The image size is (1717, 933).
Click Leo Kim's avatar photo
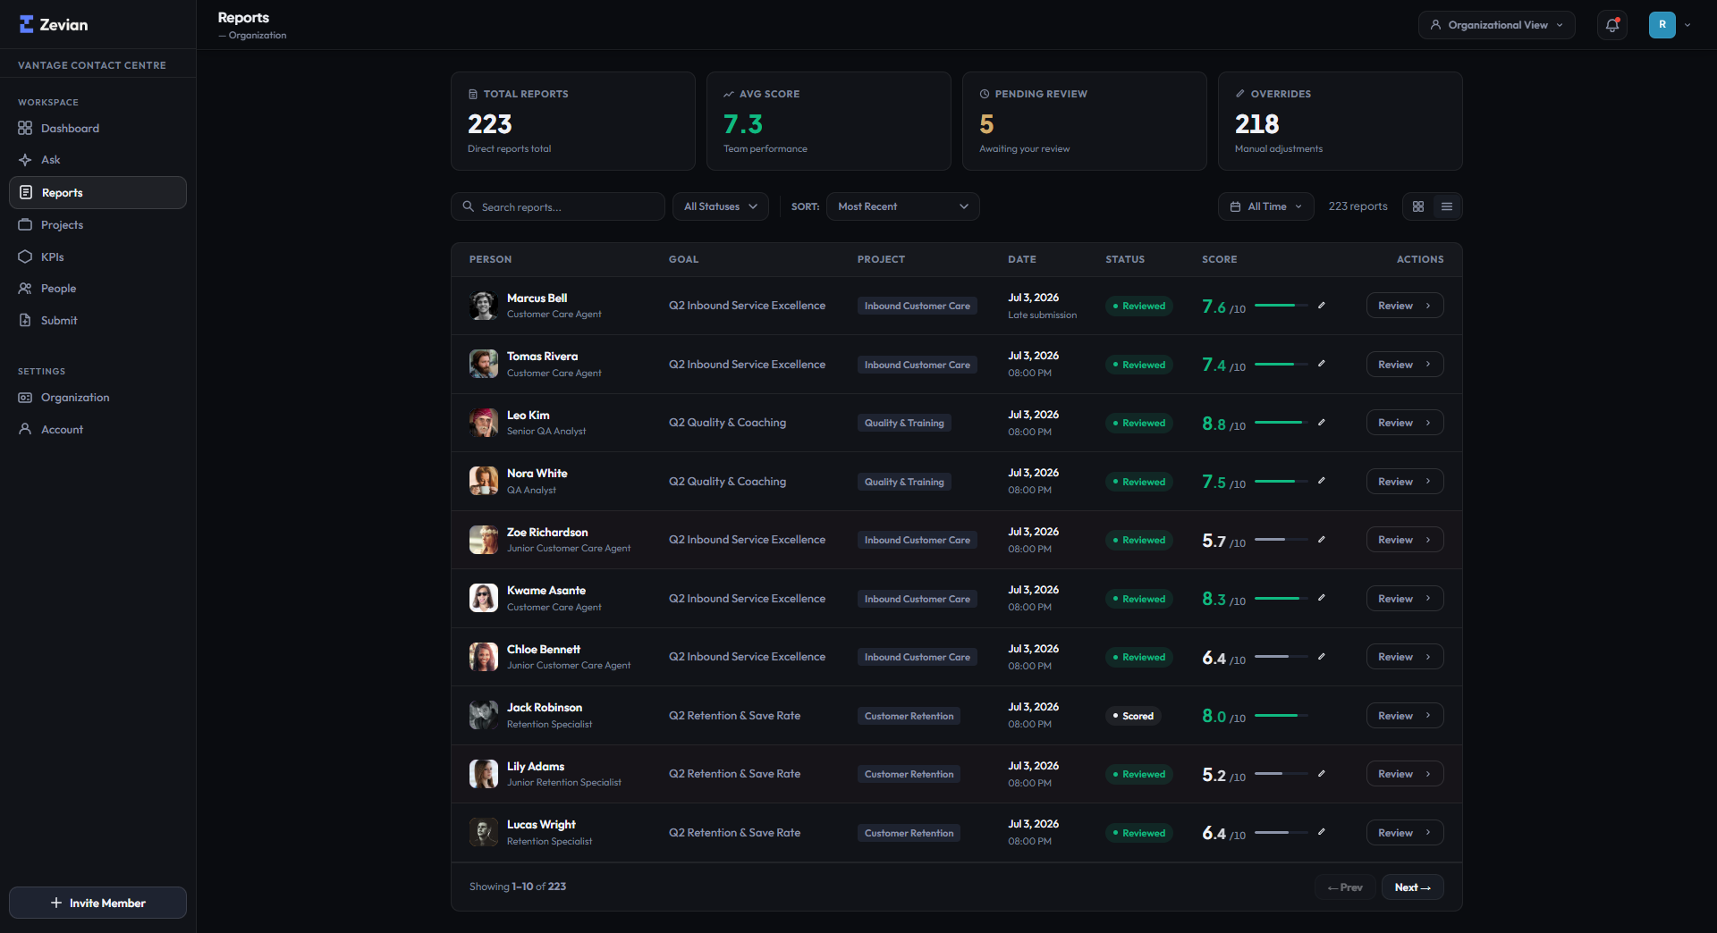(484, 423)
